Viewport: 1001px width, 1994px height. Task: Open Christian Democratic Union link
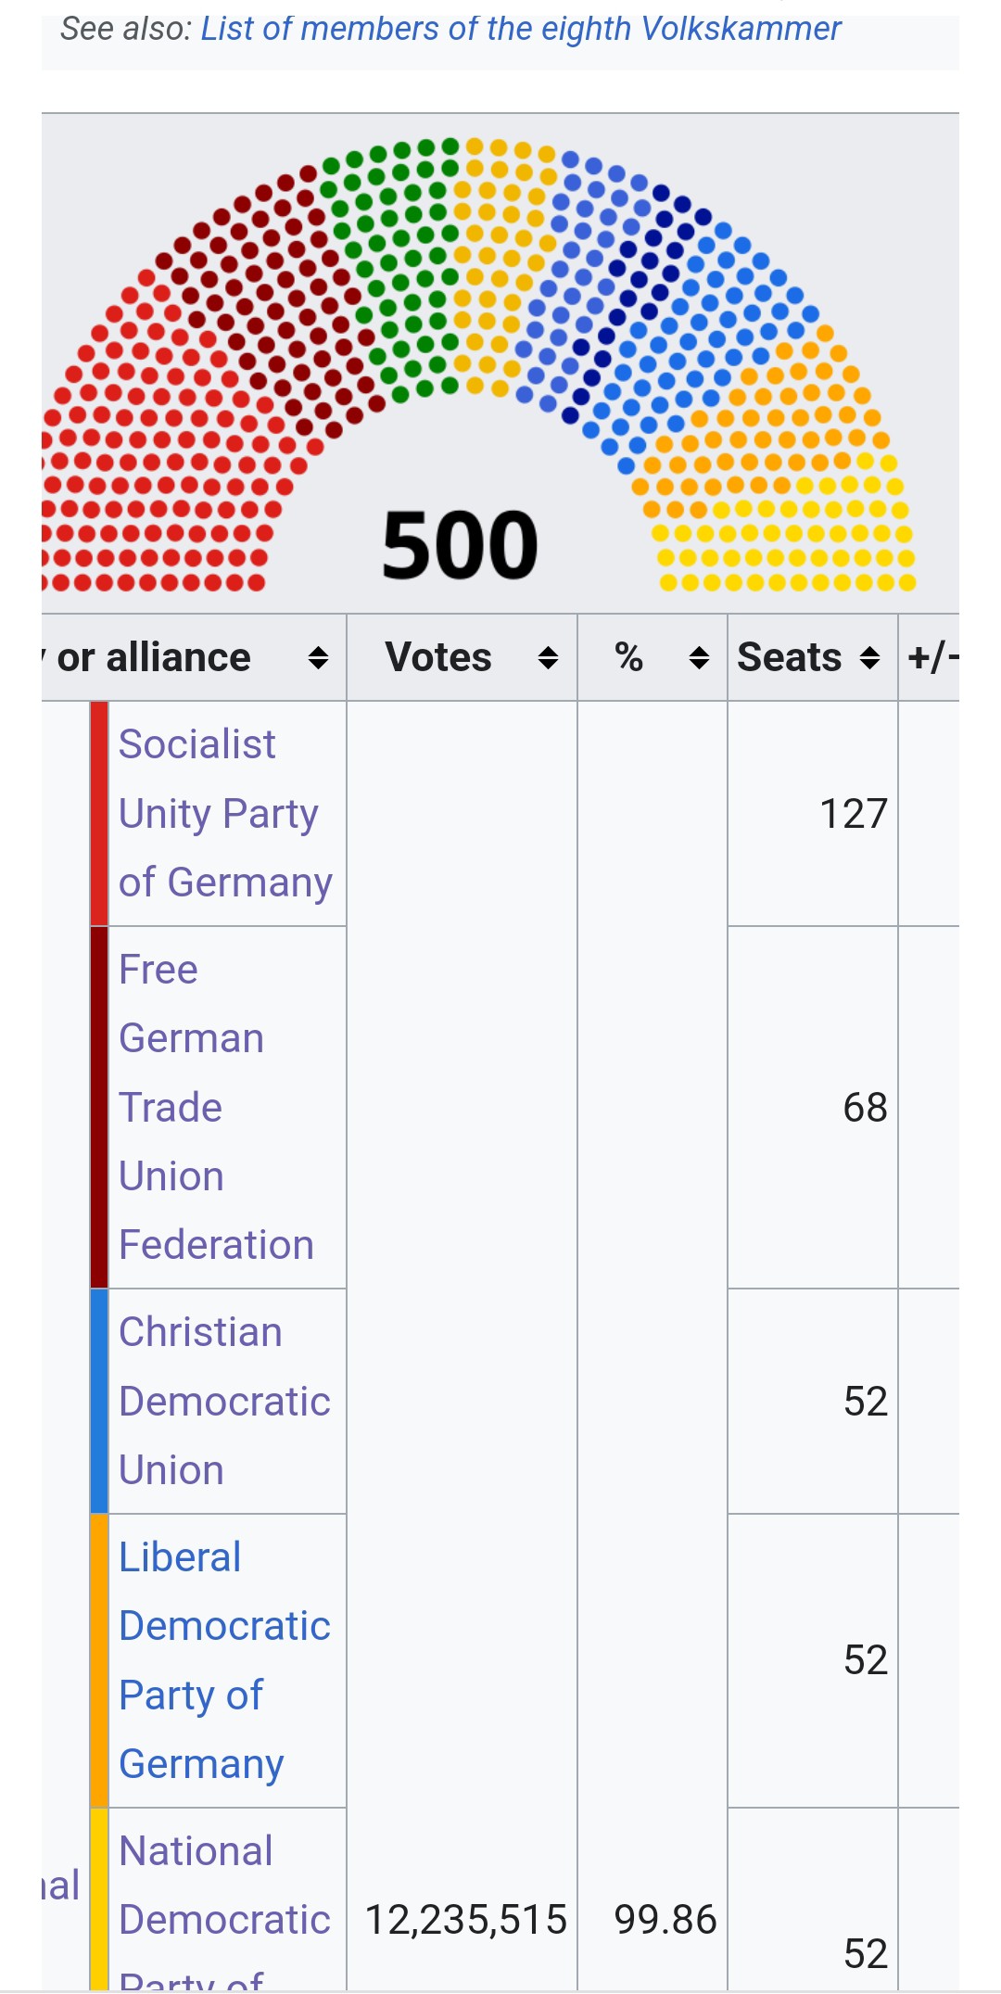pyautogui.click(x=224, y=1401)
